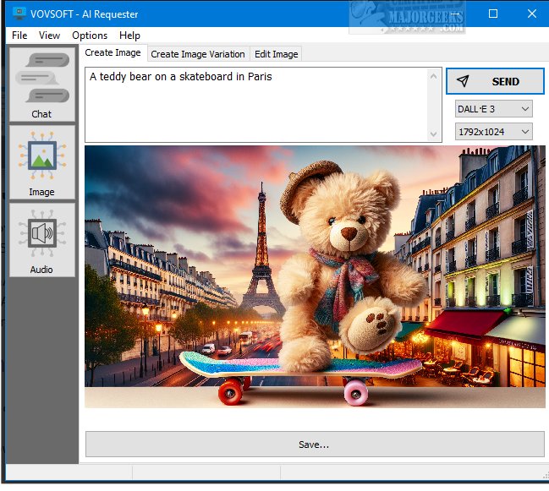Image resolution: width=549 pixels, height=491 pixels.
Task: Click the prompt box scroll up arrow
Action: (433, 76)
